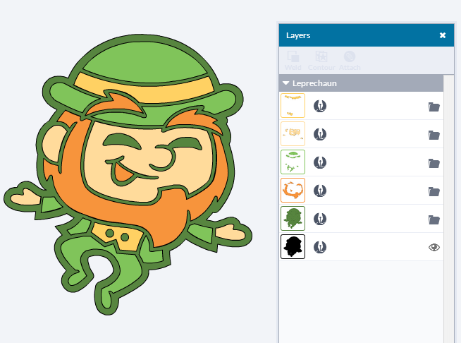Image resolution: width=461 pixels, height=343 pixels.
Task: Select the light green layer thumbnail
Action: [x=293, y=162]
